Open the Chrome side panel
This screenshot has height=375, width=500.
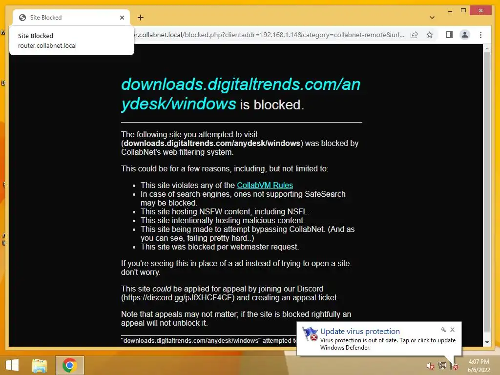(x=449, y=35)
